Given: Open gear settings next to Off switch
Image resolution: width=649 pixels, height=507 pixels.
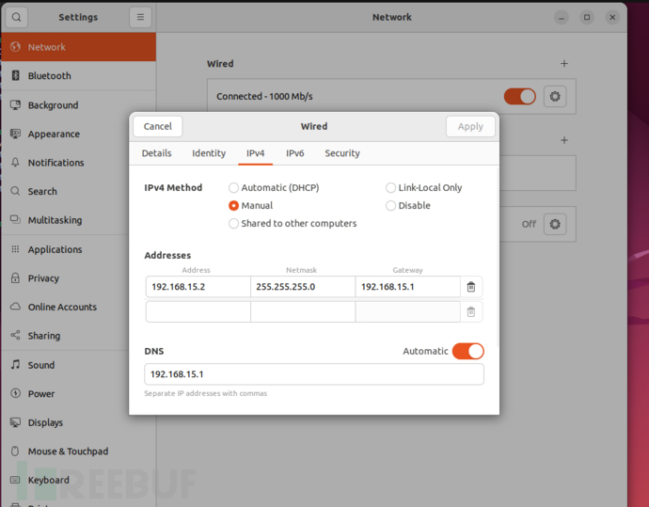Looking at the screenshot, I should (555, 224).
